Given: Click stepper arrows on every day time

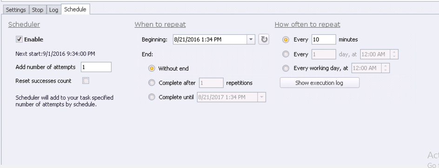Looking at the screenshot, I should coord(394,54).
